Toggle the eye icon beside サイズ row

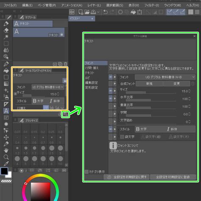[111, 91]
